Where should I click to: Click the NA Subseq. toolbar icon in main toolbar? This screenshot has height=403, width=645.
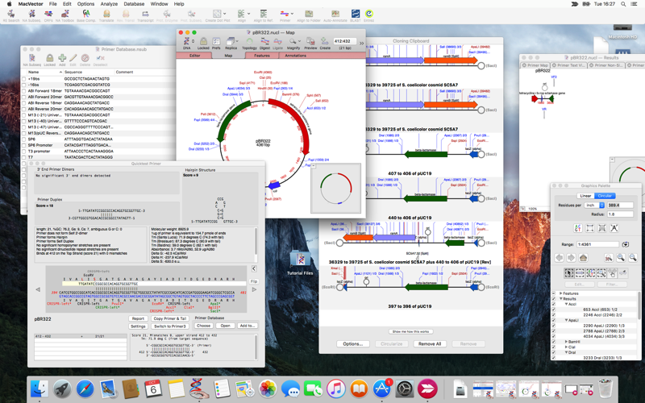point(31,14)
